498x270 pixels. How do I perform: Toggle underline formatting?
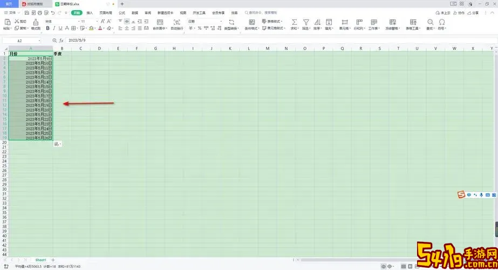(60, 28)
